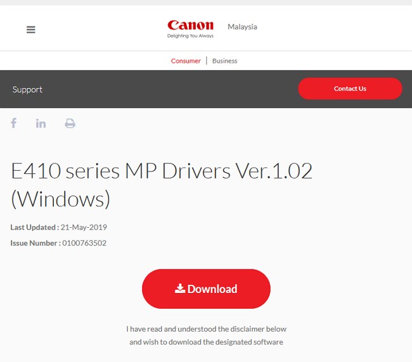Click the Issue Number 0100763502 text
This screenshot has height=362, width=412.
(58, 243)
